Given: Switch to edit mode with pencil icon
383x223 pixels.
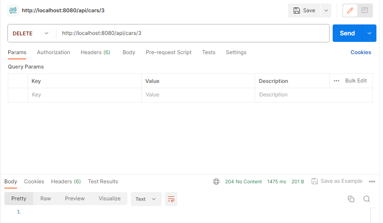Looking at the screenshot, I should (350, 10).
